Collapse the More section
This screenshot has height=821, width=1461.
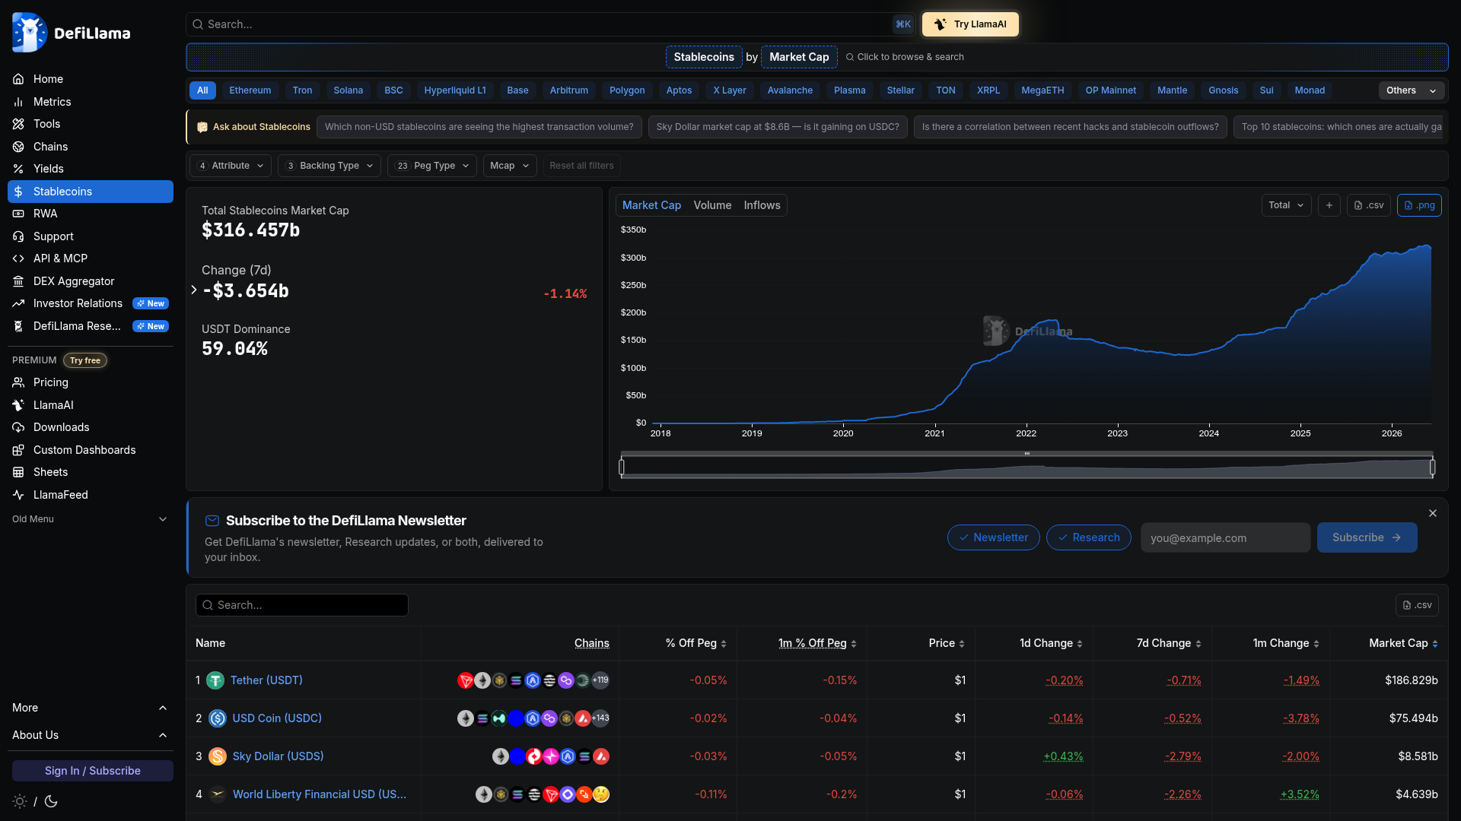click(91, 708)
